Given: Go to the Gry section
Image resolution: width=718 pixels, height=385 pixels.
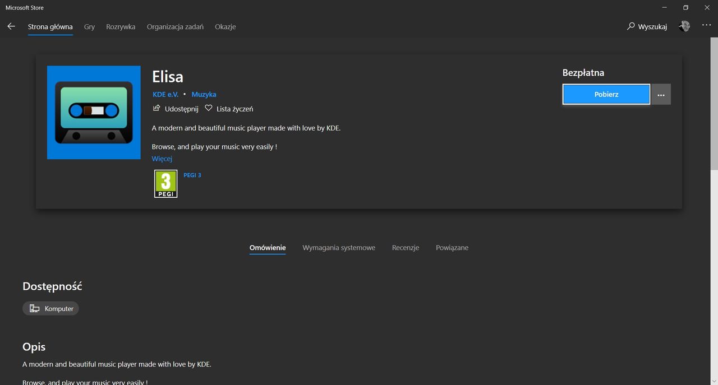Looking at the screenshot, I should pos(90,26).
